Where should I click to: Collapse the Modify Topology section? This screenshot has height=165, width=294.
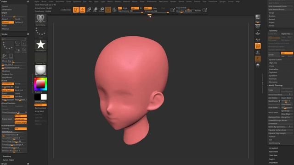click(275, 85)
